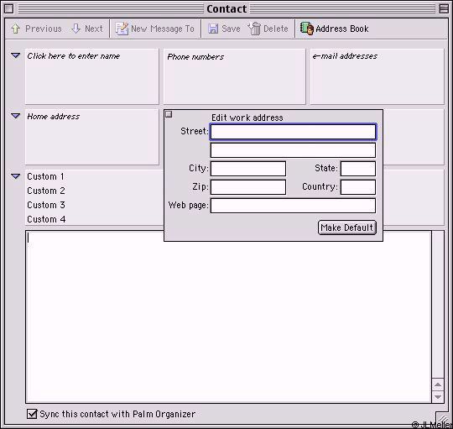Select the Custom 1 field label
The width and height of the screenshot is (453, 429).
coord(45,176)
